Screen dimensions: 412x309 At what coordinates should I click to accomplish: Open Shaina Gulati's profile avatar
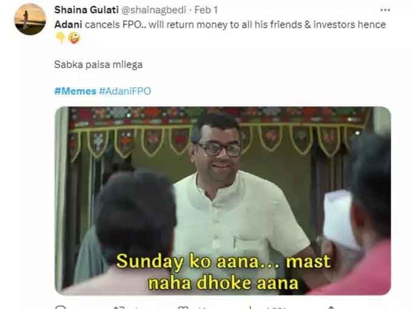click(x=30, y=19)
